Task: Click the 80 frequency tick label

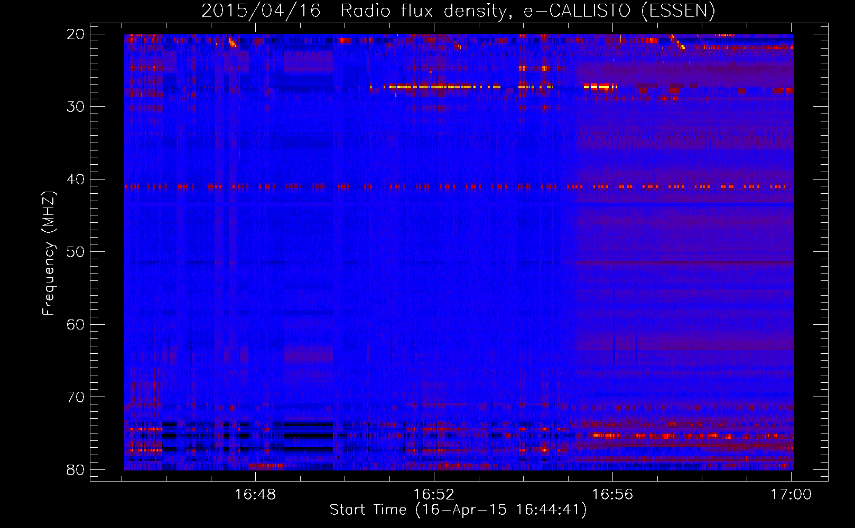Action: (76, 470)
